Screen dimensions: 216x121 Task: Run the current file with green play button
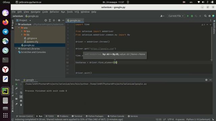click(188, 16)
